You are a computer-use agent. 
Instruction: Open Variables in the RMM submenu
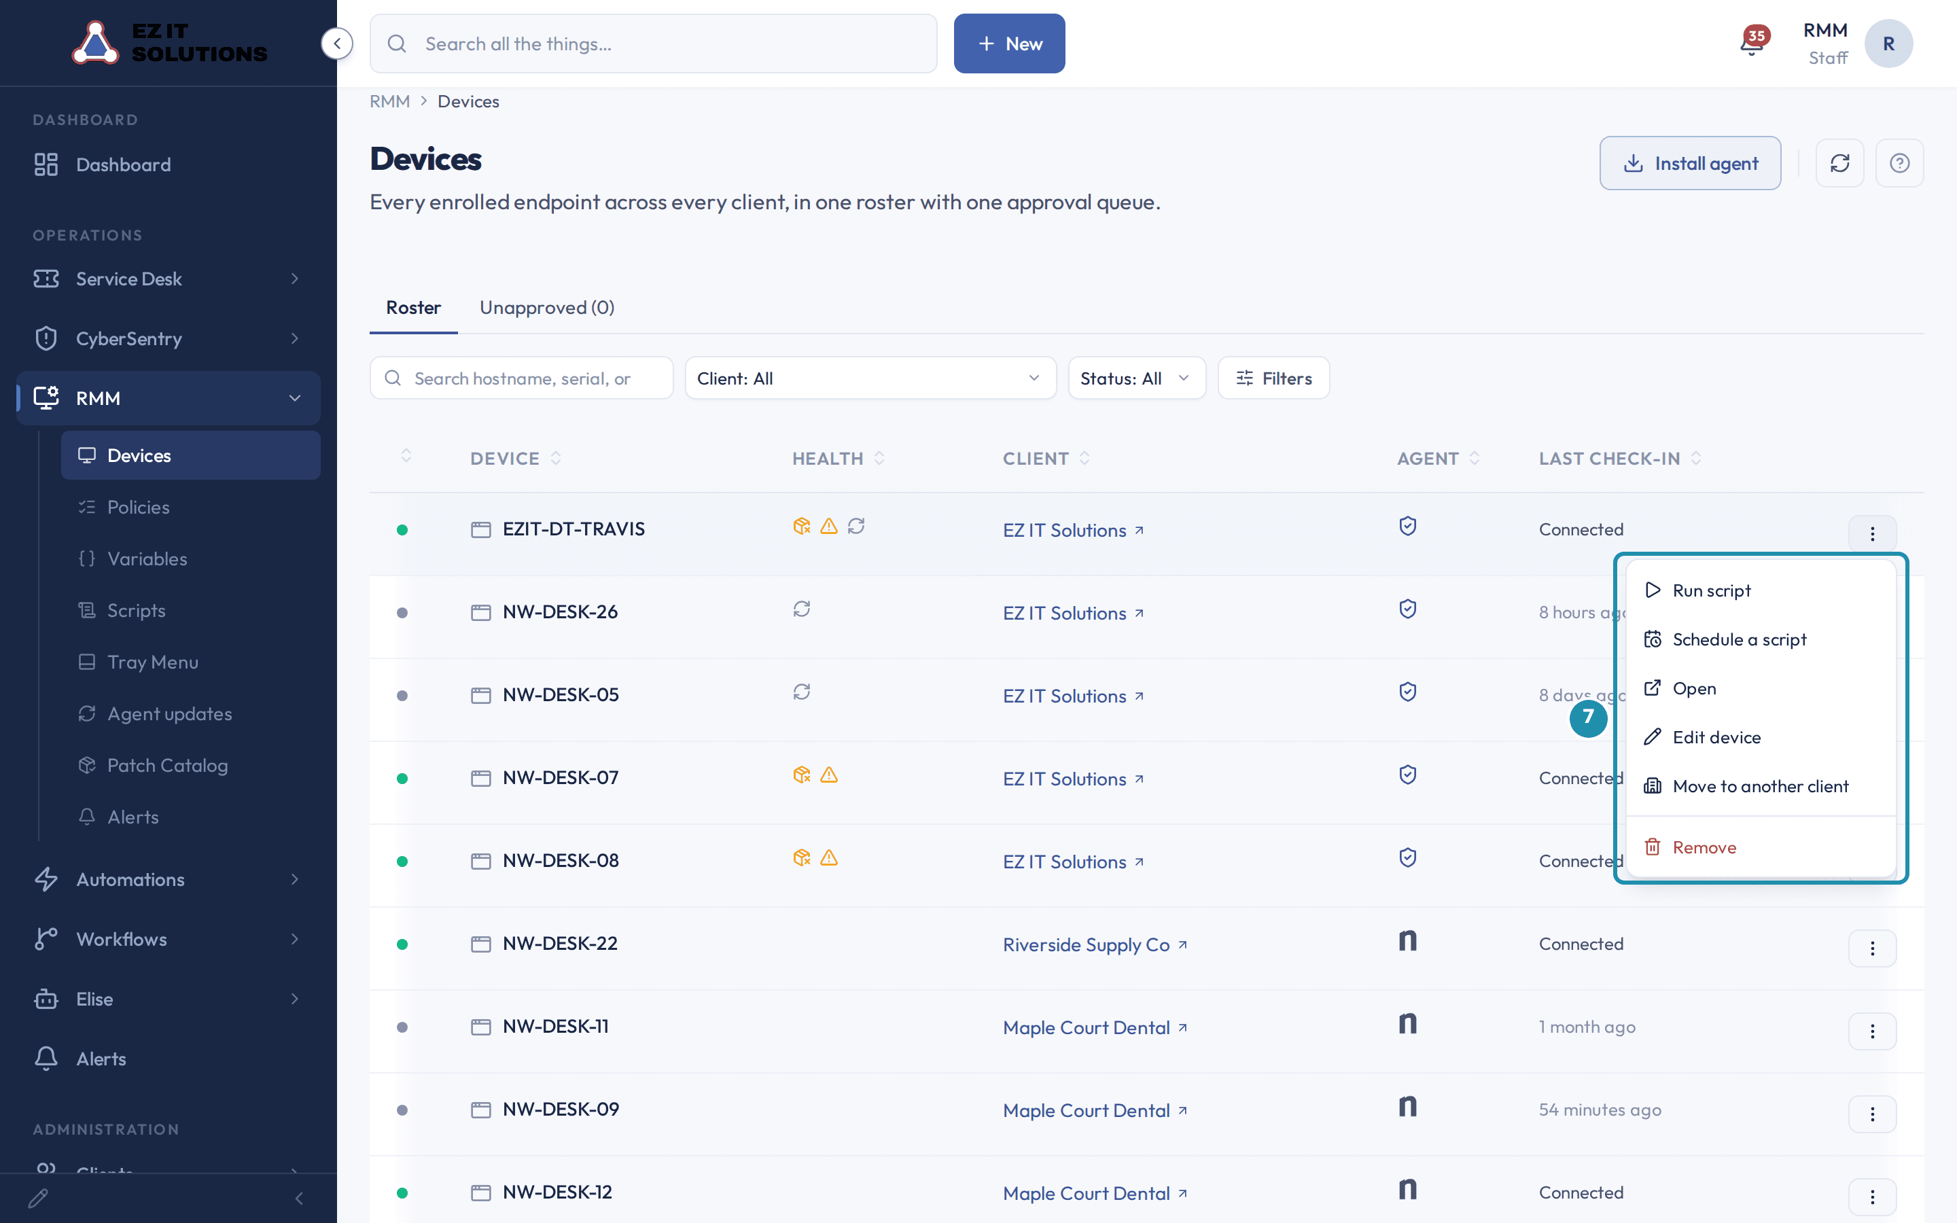[191, 559]
